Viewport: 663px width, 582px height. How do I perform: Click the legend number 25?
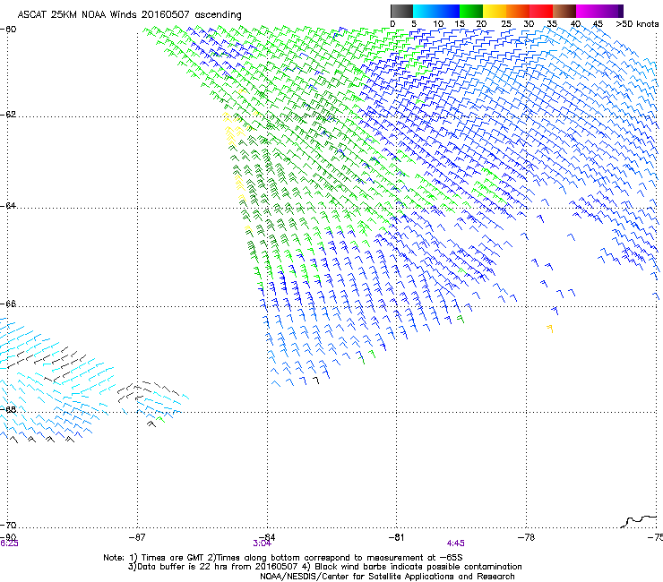[506, 24]
